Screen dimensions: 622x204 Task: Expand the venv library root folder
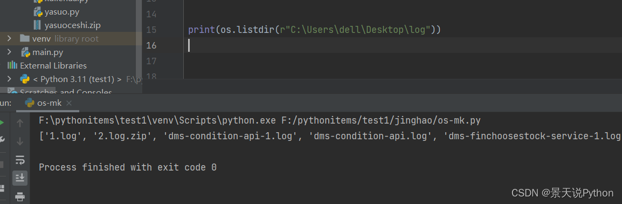(x=9, y=38)
